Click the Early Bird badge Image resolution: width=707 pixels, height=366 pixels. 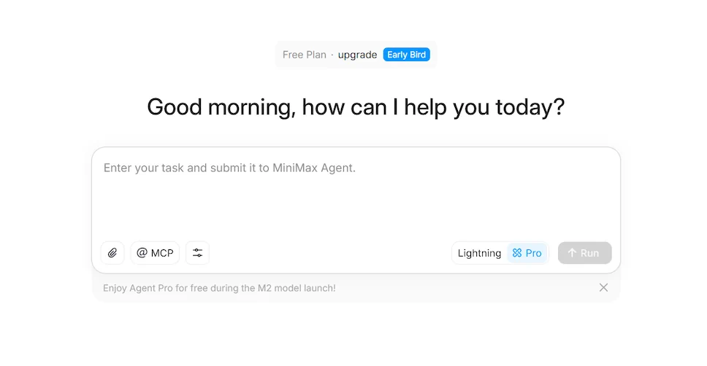[x=407, y=55]
